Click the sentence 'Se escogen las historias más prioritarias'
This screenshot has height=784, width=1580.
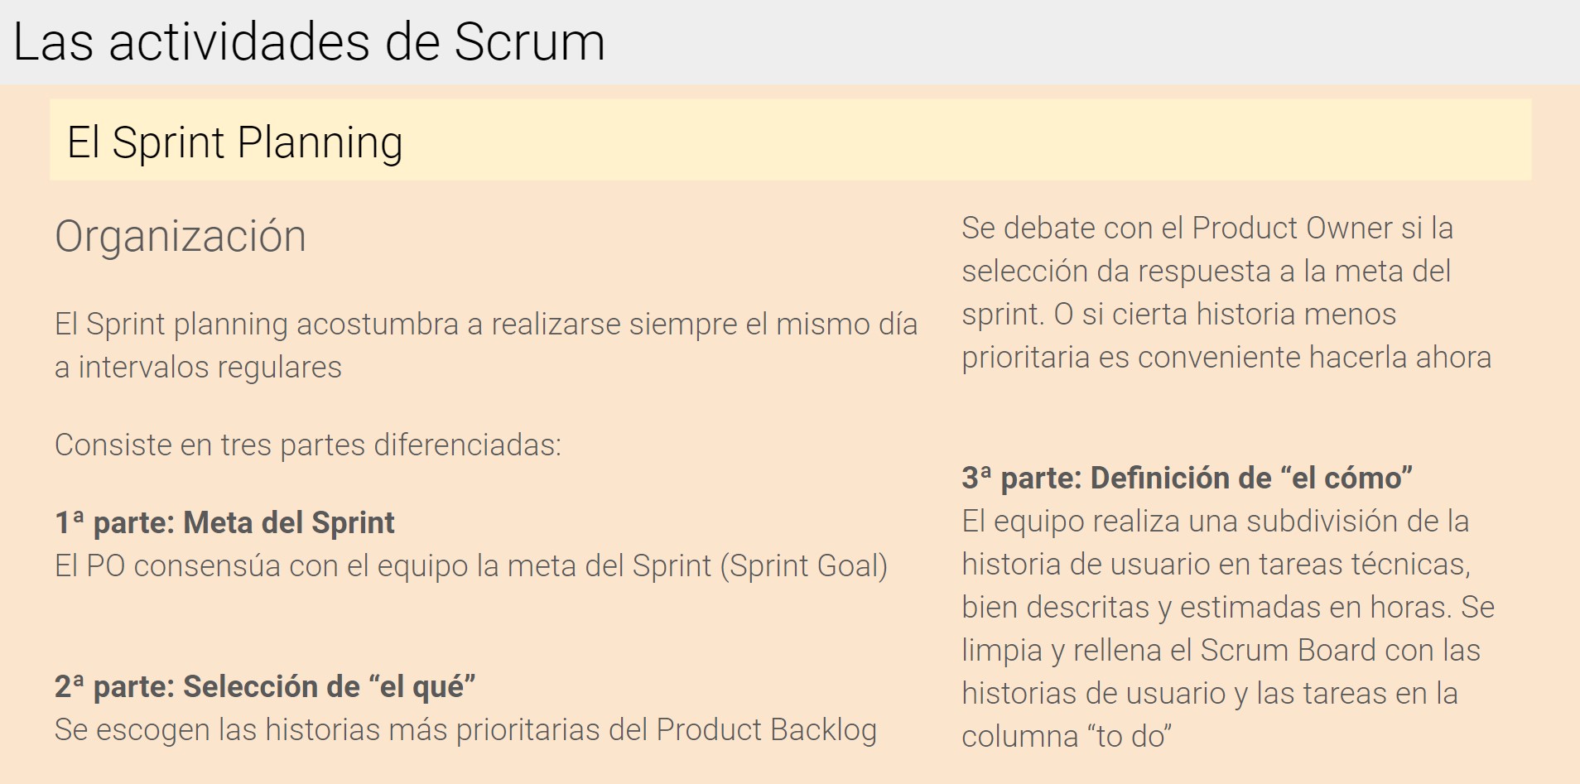tap(465, 730)
